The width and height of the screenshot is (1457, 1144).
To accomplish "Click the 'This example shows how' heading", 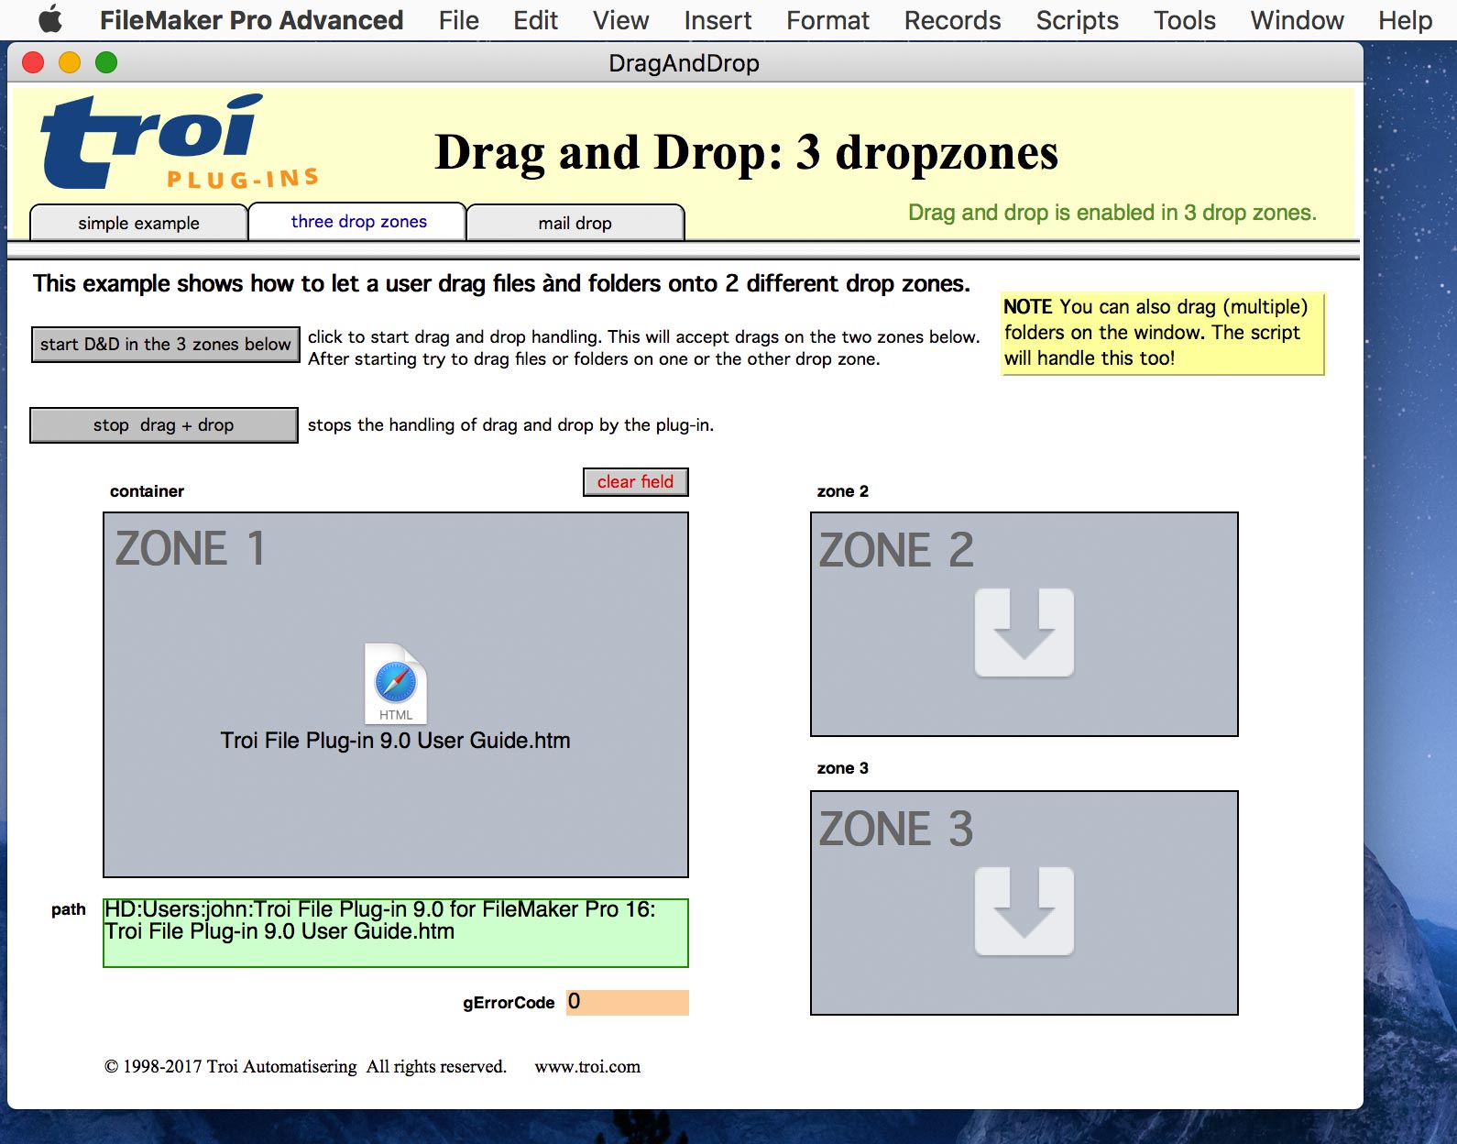I will pyautogui.click(x=501, y=284).
